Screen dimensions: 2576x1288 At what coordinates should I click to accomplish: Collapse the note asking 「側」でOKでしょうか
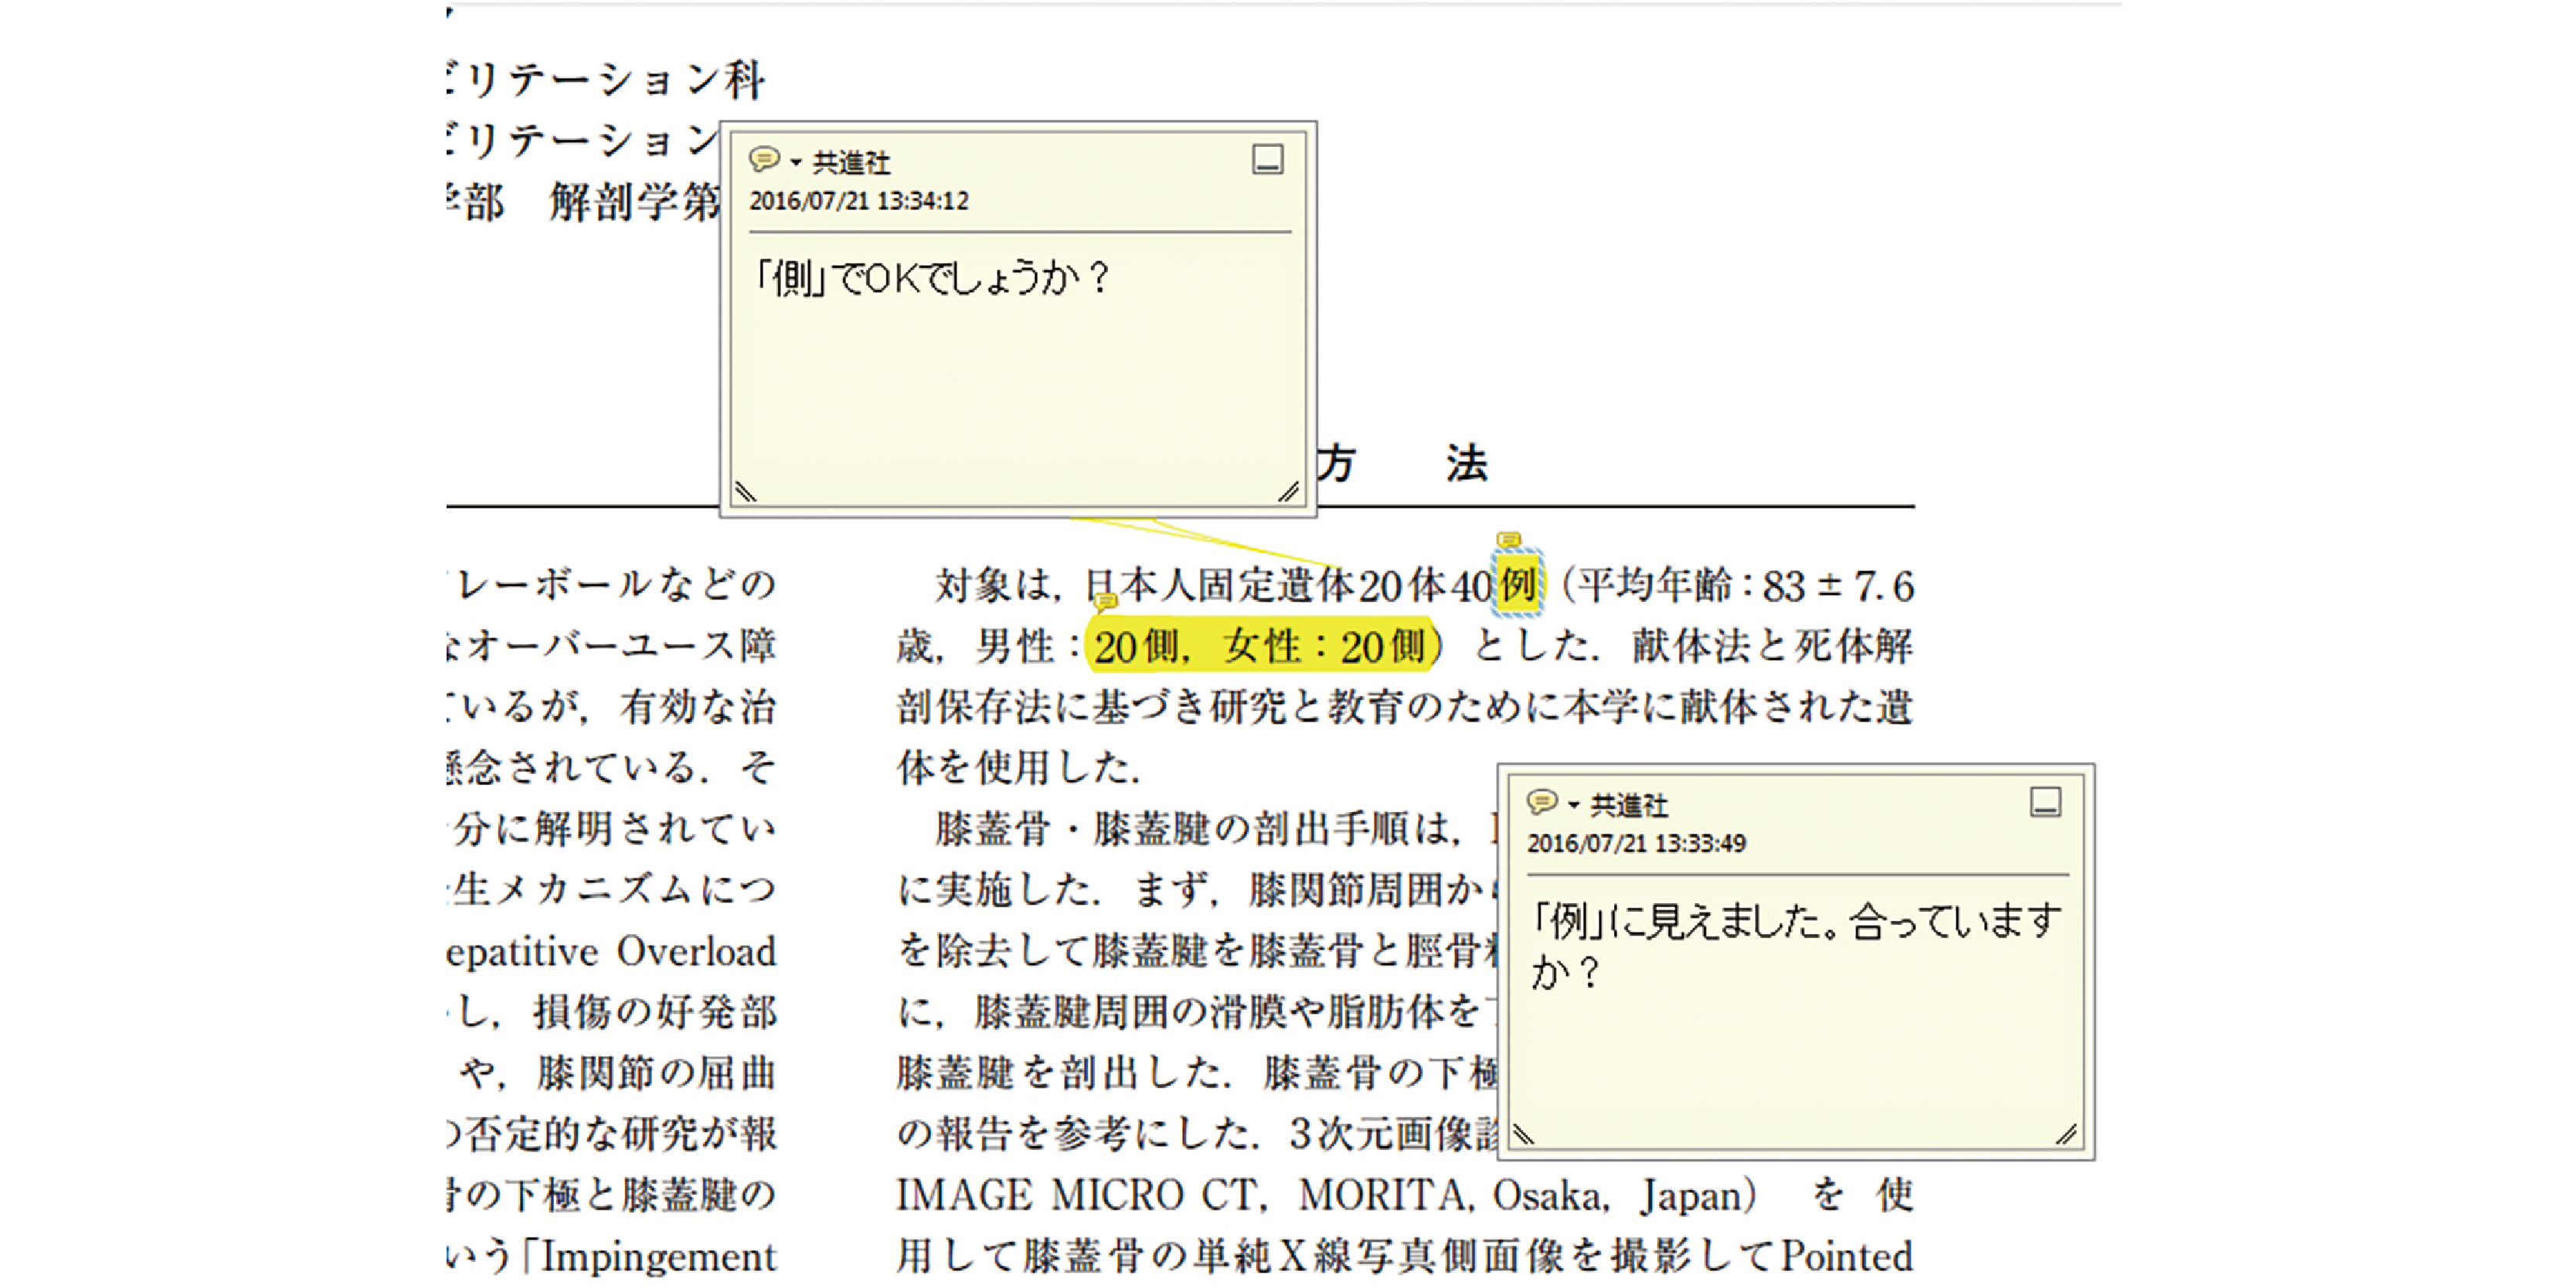1267,159
